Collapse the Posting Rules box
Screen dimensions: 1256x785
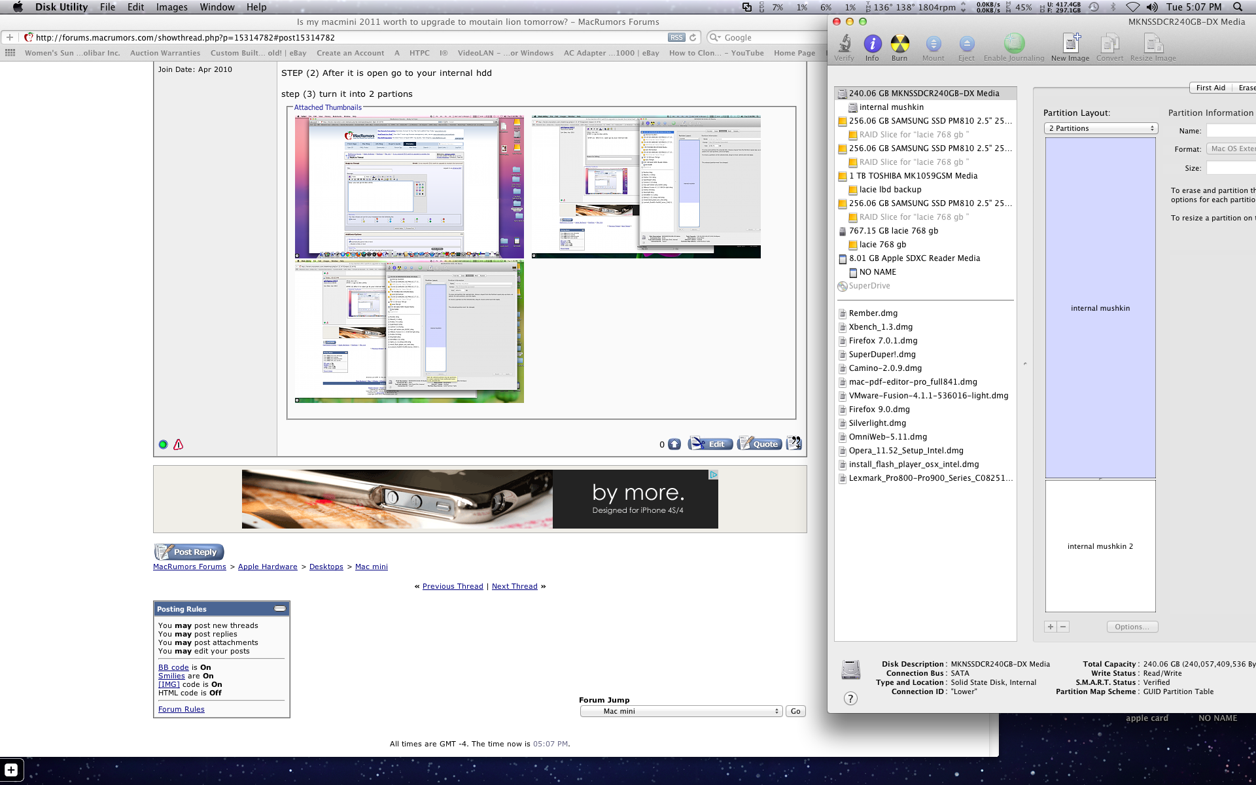coord(280,608)
